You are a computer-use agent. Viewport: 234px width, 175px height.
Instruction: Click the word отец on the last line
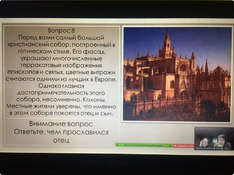(61, 140)
